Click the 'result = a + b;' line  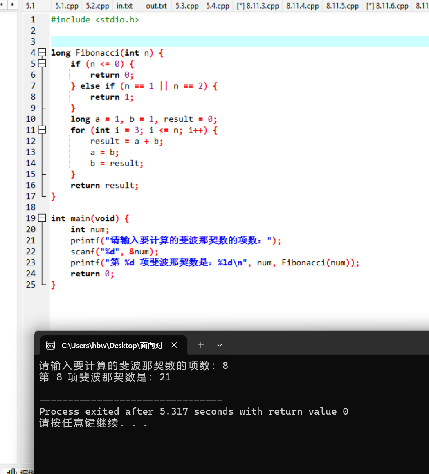(126, 141)
